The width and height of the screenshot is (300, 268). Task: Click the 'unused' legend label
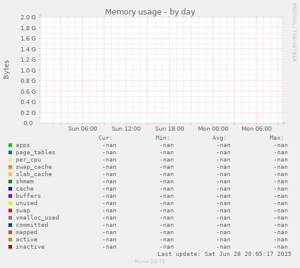(27, 203)
